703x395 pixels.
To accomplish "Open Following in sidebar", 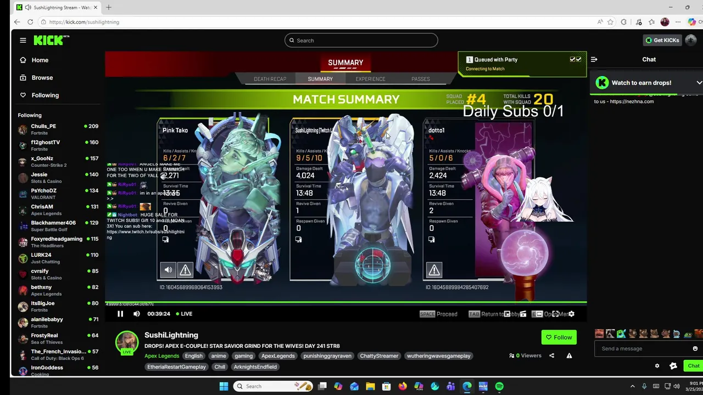I will pos(45,95).
